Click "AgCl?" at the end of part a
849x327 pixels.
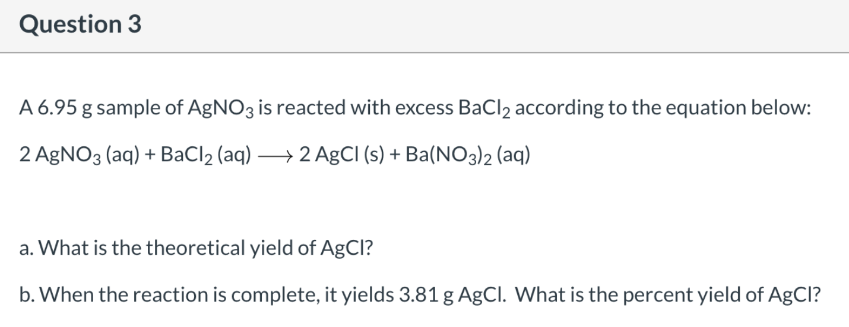coord(351,249)
